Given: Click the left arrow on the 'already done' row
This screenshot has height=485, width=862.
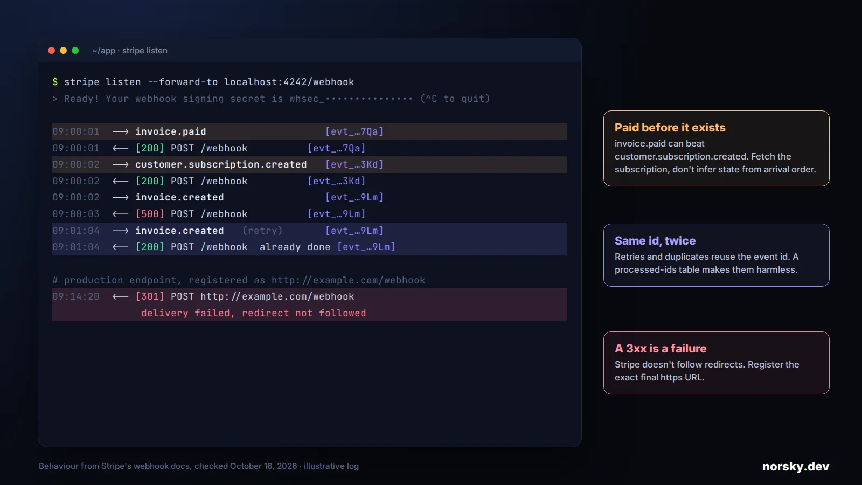Looking at the screenshot, I should 121,247.
